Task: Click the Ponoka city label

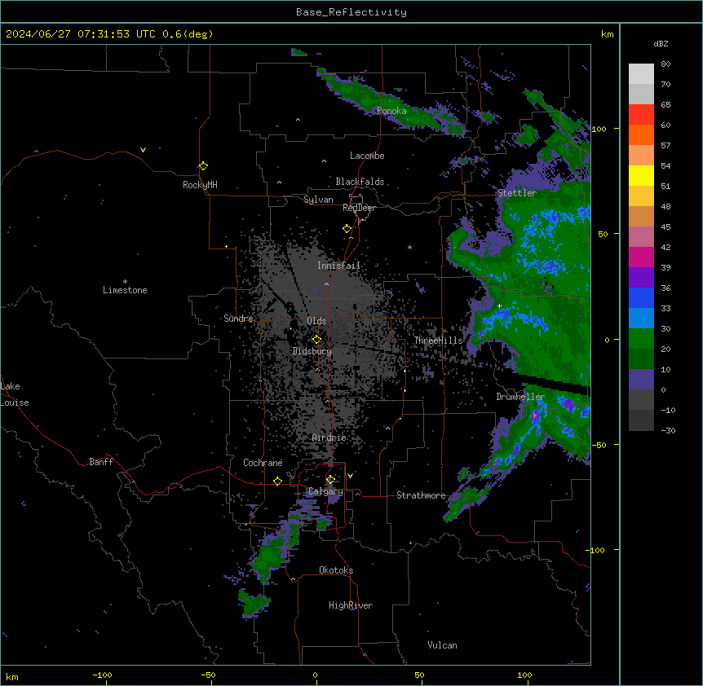Action: click(x=391, y=111)
